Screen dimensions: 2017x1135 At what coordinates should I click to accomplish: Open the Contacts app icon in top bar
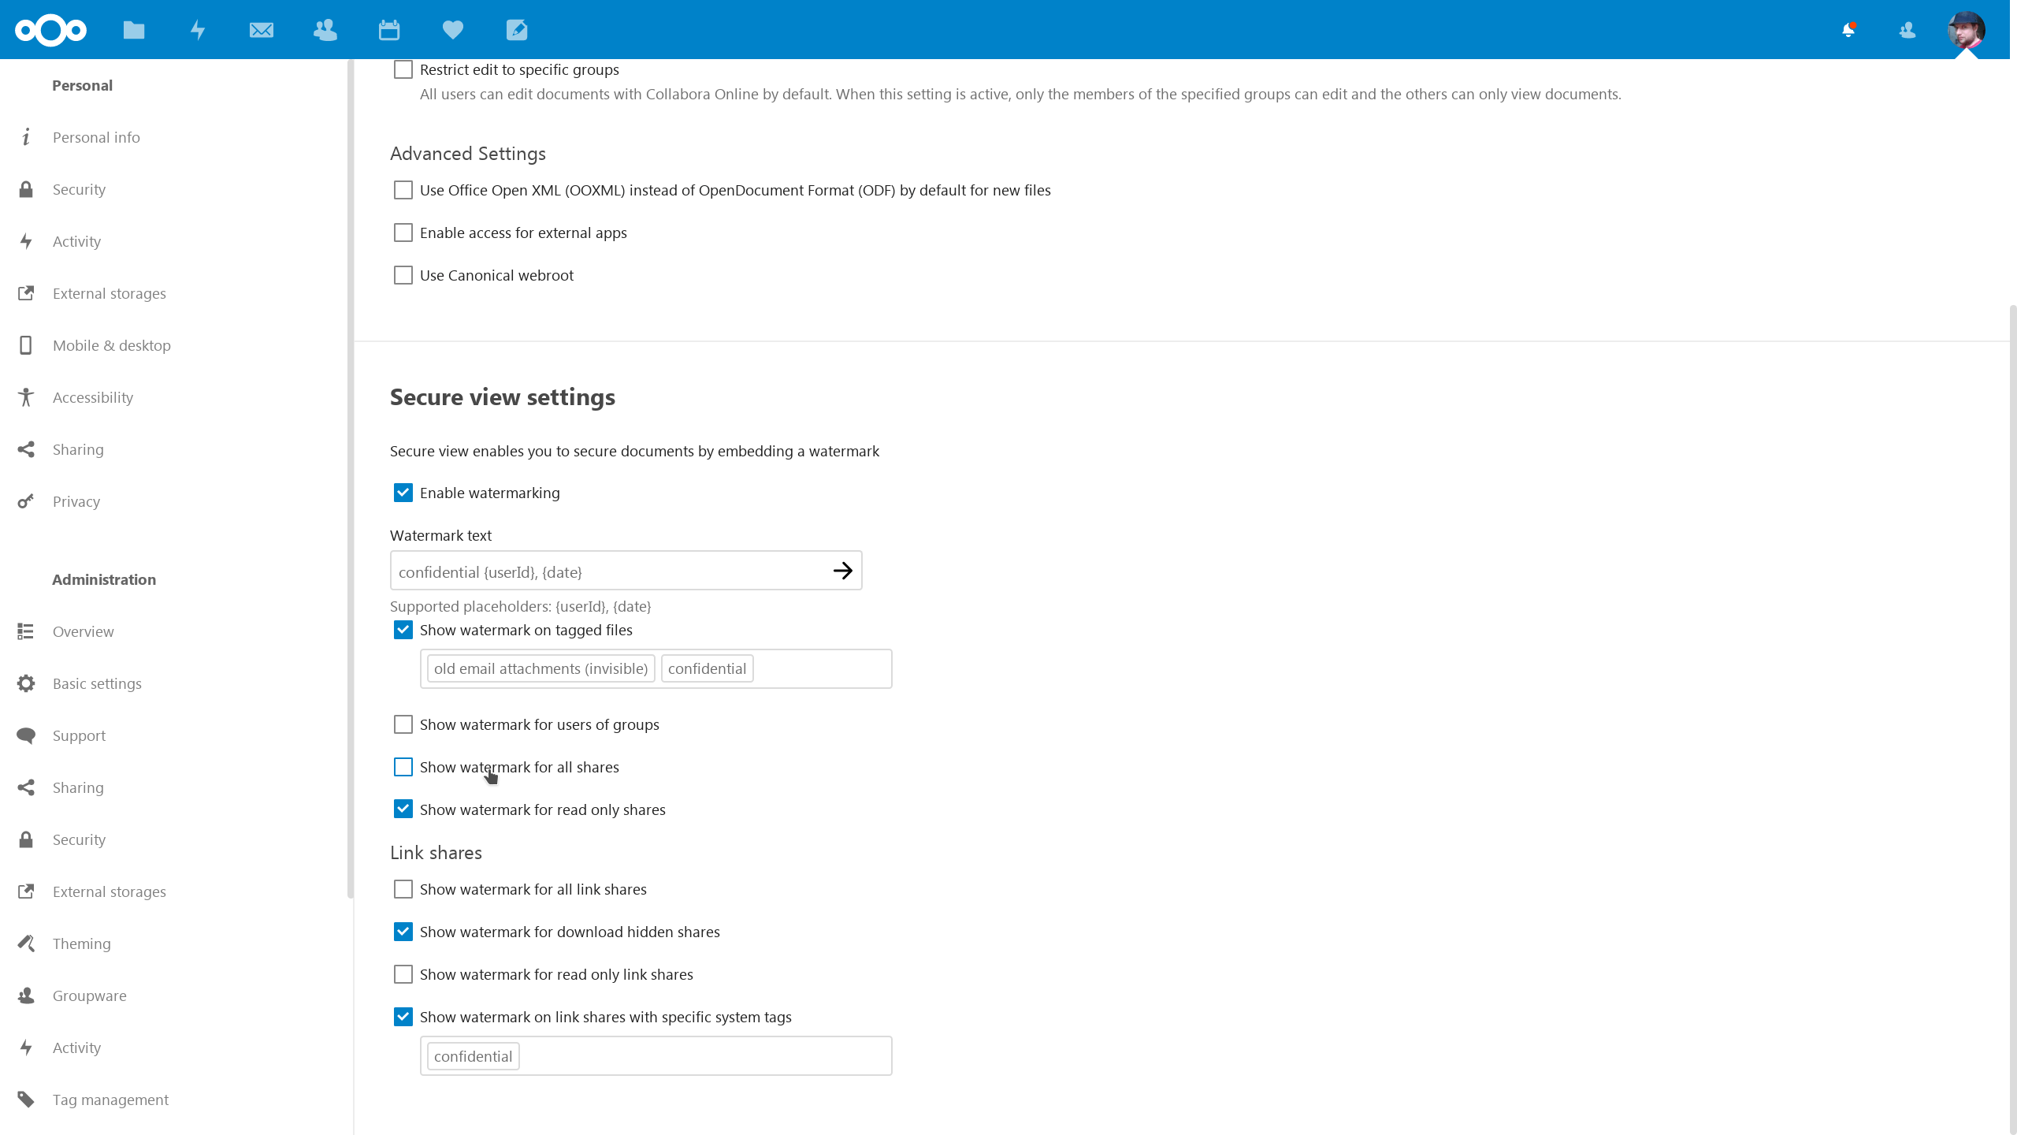point(325,30)
